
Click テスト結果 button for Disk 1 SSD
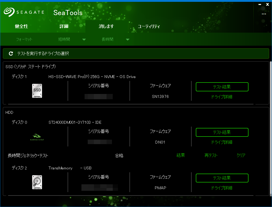pyautogui.click(x=222, y=87)
